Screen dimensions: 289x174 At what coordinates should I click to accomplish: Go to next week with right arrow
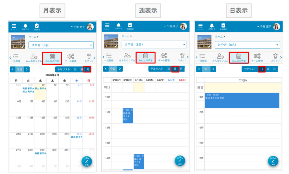point(120,69)
